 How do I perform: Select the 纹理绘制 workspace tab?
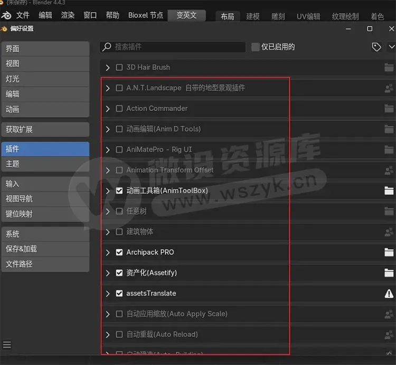pos(345,17)
